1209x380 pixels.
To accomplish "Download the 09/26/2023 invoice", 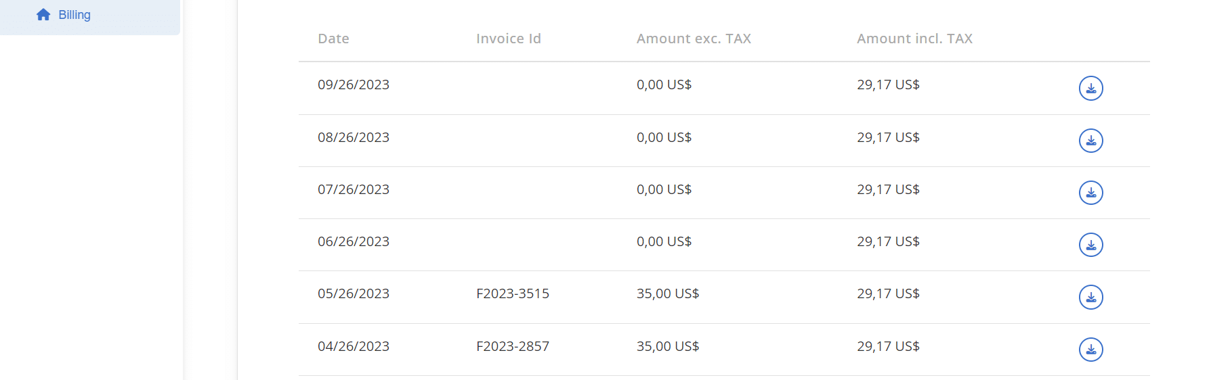I will point(1090,89).
